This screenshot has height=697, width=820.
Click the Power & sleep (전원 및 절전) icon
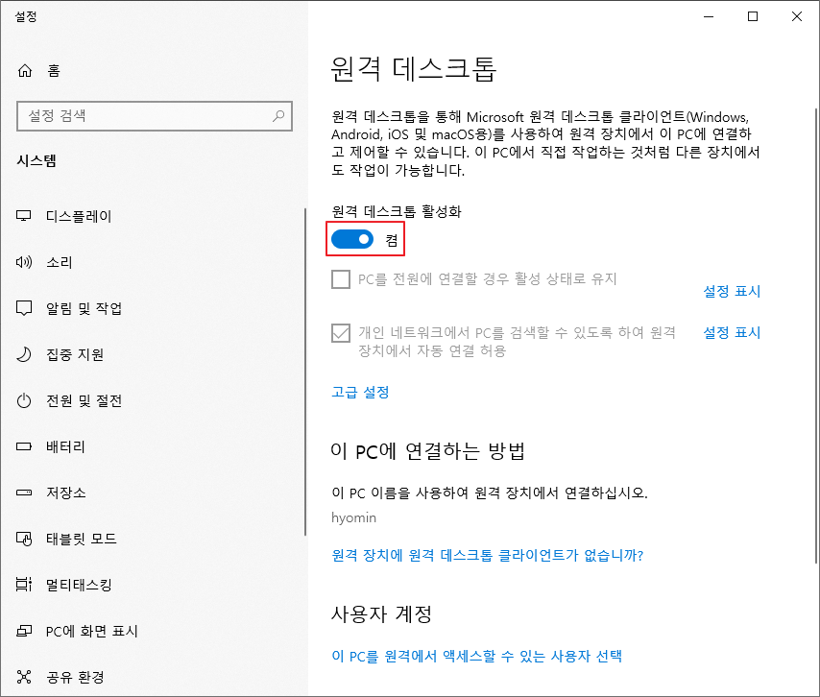(x=24, y=400)
